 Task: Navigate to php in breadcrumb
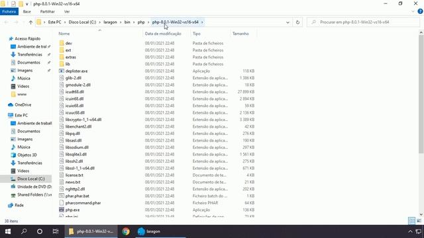(141, 22)
